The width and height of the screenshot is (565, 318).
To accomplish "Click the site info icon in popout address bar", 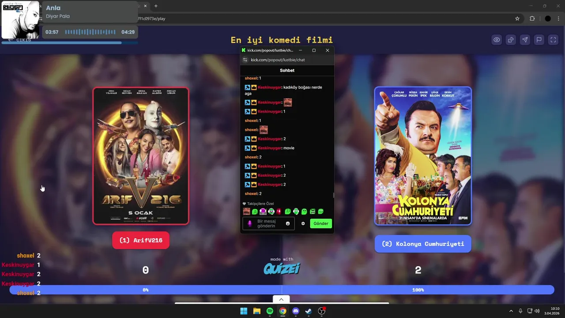I will (x=245, y=60).
